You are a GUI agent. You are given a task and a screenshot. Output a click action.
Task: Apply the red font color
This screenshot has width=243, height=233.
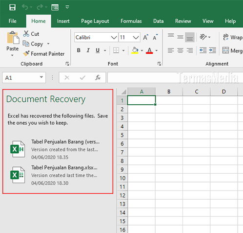point(149,50)
